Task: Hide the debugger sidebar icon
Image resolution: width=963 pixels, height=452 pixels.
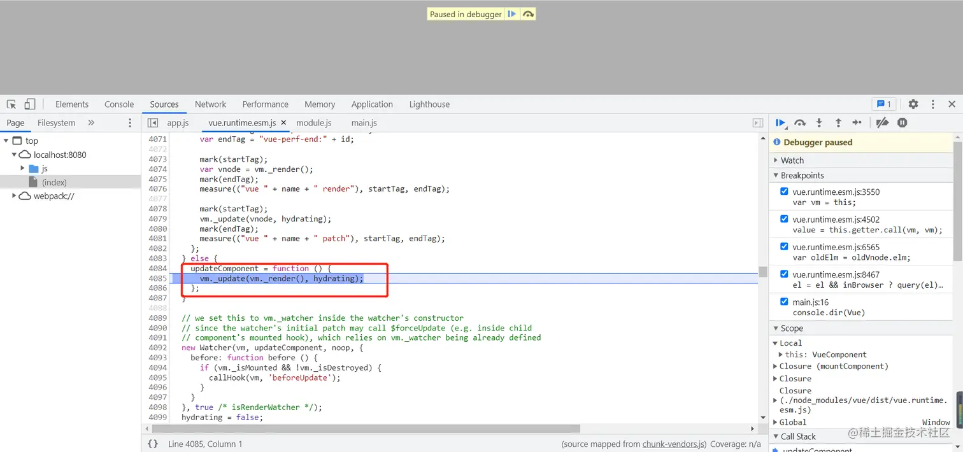Action: 757,123
